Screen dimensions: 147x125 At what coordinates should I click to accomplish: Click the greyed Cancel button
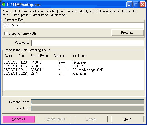(91, 119)
